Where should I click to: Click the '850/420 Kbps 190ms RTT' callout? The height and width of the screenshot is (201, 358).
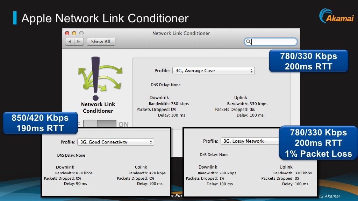(x=40, y=123)
